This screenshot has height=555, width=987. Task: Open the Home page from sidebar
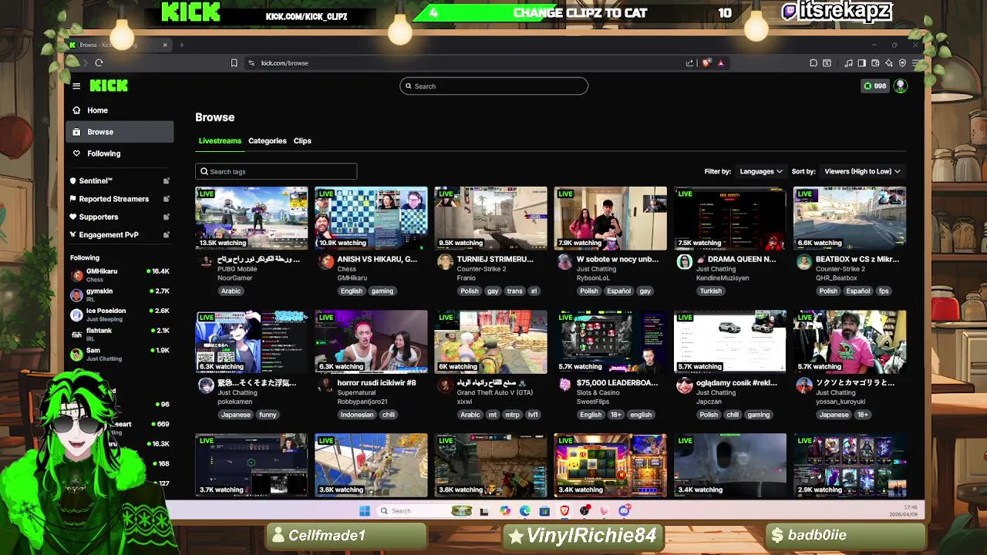(x=119, y=110)
